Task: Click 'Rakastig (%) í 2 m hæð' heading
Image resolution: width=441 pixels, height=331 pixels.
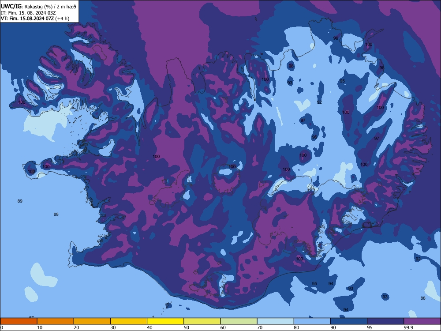Action: click(x=50, y=7)
